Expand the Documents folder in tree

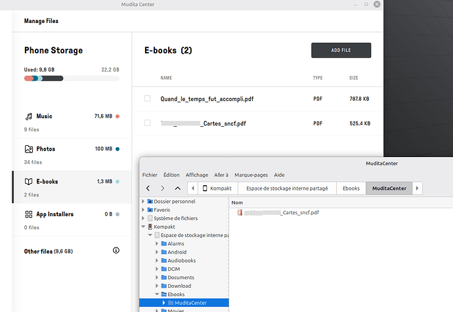[157, 278]
